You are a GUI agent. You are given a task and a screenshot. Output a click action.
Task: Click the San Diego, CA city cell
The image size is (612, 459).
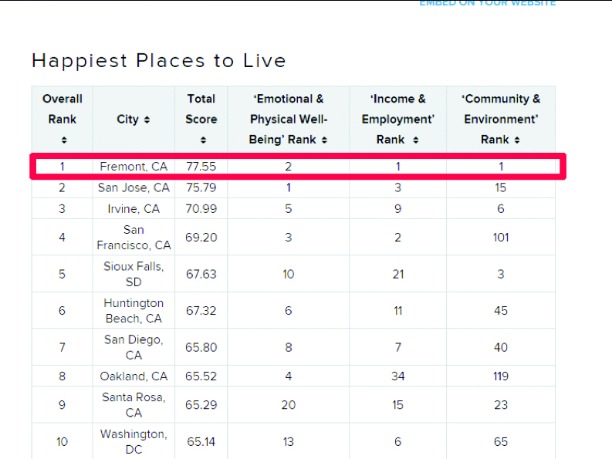134,347
